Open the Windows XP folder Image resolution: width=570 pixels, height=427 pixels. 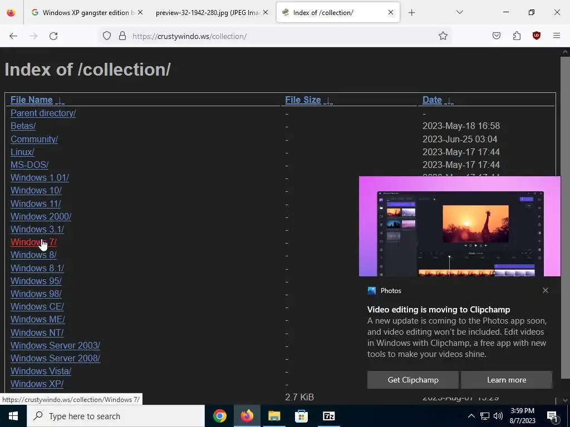tap(37, 384)
